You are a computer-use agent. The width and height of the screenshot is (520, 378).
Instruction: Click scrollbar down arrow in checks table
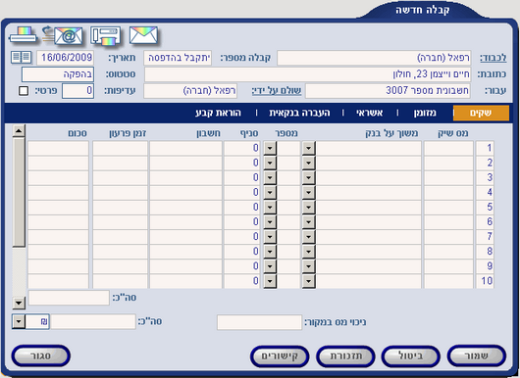tap(19, 303)
